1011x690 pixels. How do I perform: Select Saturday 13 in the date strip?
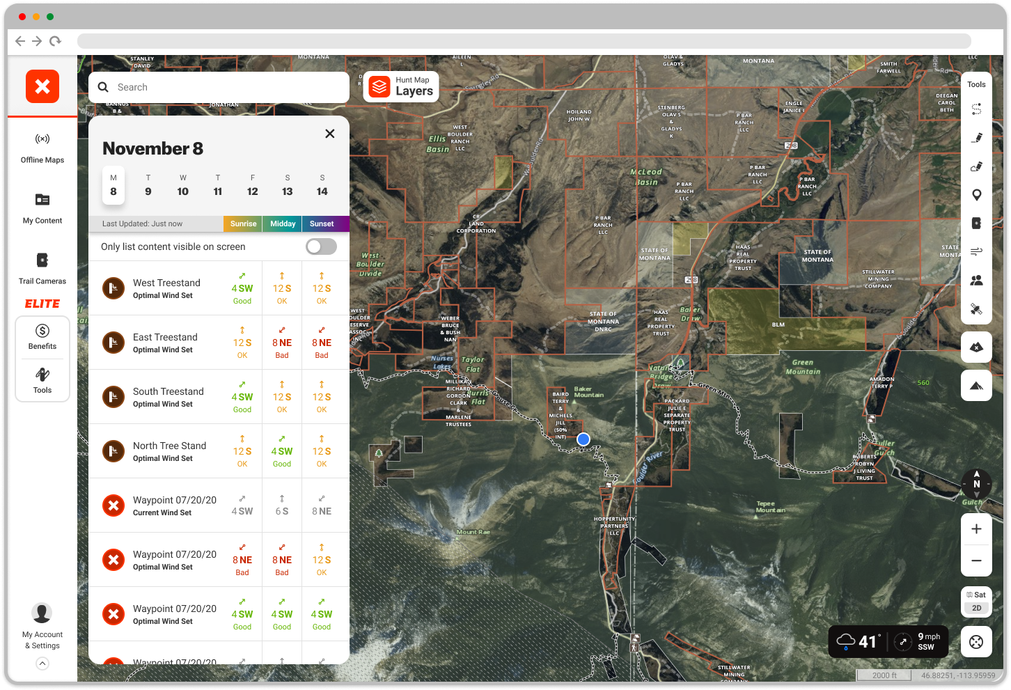[288, 185]
